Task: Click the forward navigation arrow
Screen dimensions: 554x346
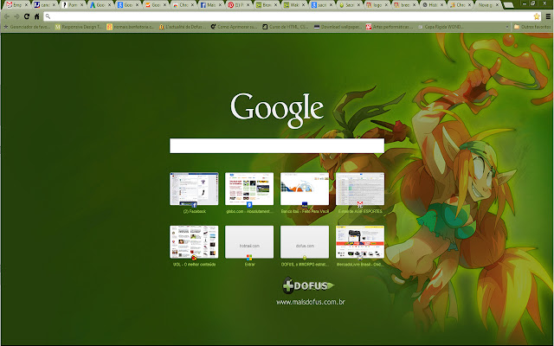Action: click(16, 16)
